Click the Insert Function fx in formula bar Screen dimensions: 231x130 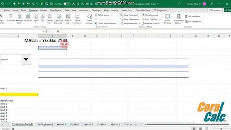58,31
